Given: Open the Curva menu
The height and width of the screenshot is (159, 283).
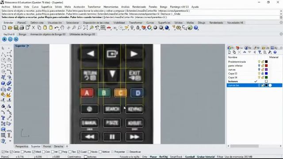Looking at the screenshot, I should pos(35,7).
